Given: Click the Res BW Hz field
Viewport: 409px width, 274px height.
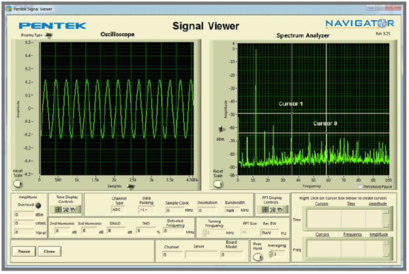Looking at the screenshot, I should [269, 233].
